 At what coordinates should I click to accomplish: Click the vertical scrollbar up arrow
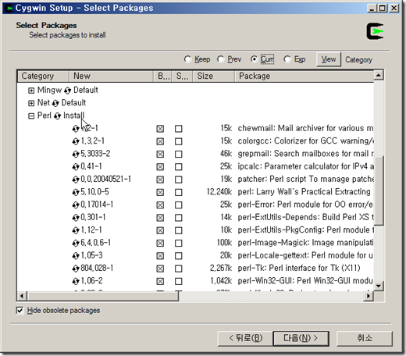coord(379,76)
